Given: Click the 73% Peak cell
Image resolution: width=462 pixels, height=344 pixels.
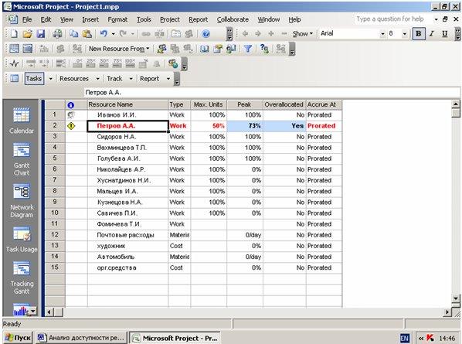Looking at the screenshot, I should point(245,126).
